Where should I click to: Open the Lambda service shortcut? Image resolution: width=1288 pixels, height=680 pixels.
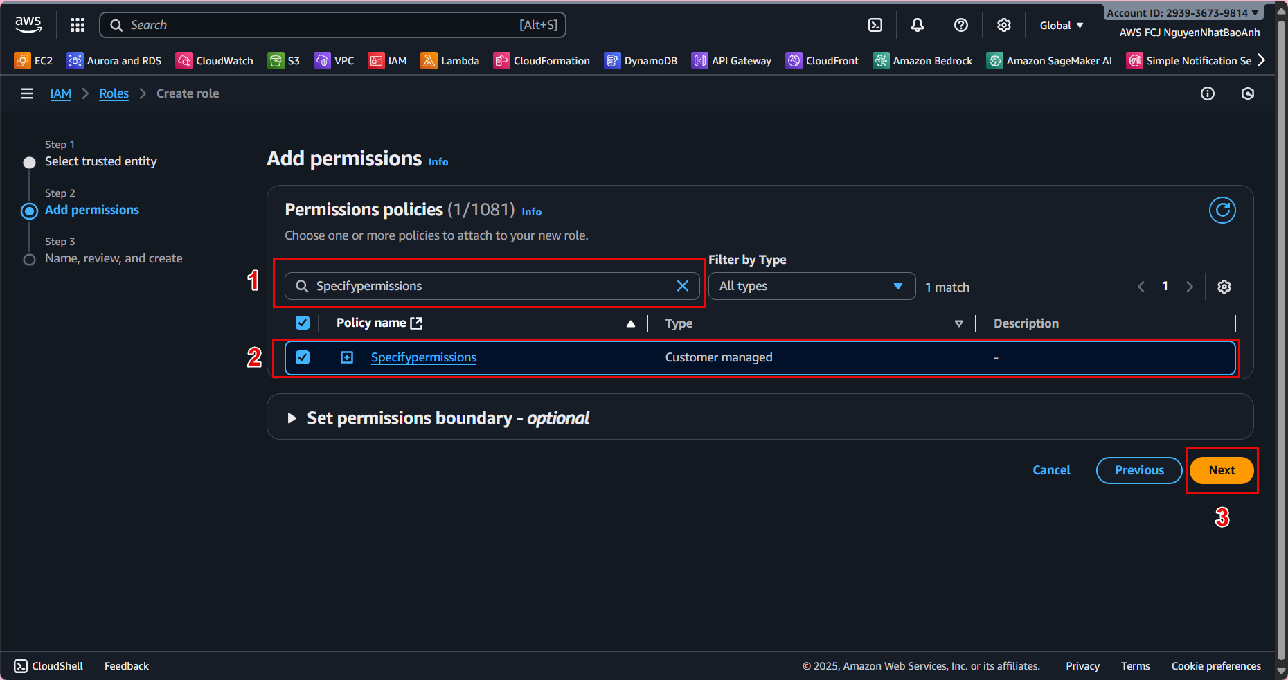450,61
